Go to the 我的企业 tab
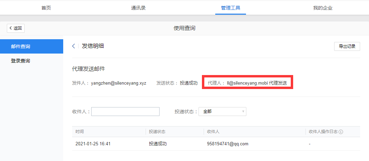Screen dimensions: 369x161 point(323,8)
